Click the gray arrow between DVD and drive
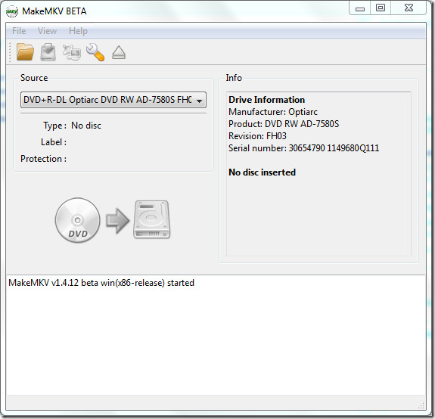This screenshot has width=435, height=419. pyautogui.click(x=117, y=220)
